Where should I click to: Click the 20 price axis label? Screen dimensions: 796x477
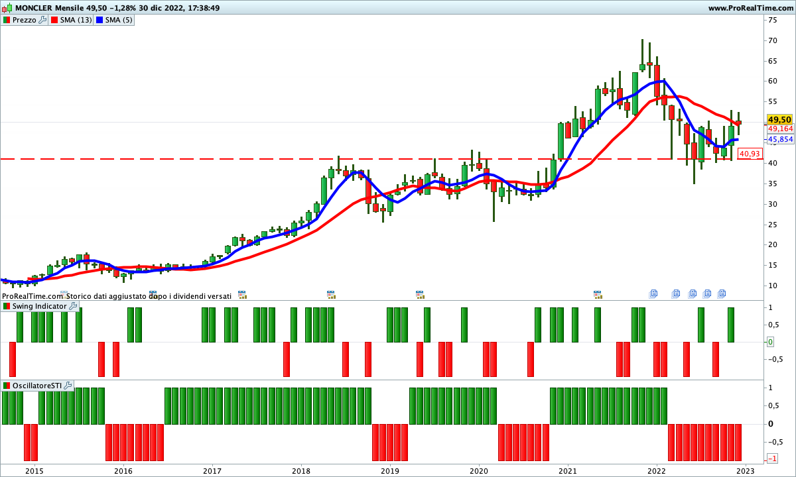(x=773, y=245)
